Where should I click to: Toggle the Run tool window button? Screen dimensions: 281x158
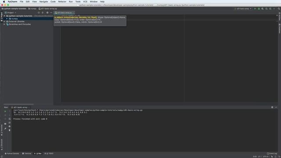pyautogui.click(x=38, y=154)
